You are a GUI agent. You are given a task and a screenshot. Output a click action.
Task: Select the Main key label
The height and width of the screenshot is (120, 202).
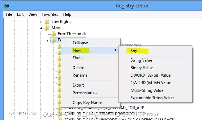click(x=56, y=28)
